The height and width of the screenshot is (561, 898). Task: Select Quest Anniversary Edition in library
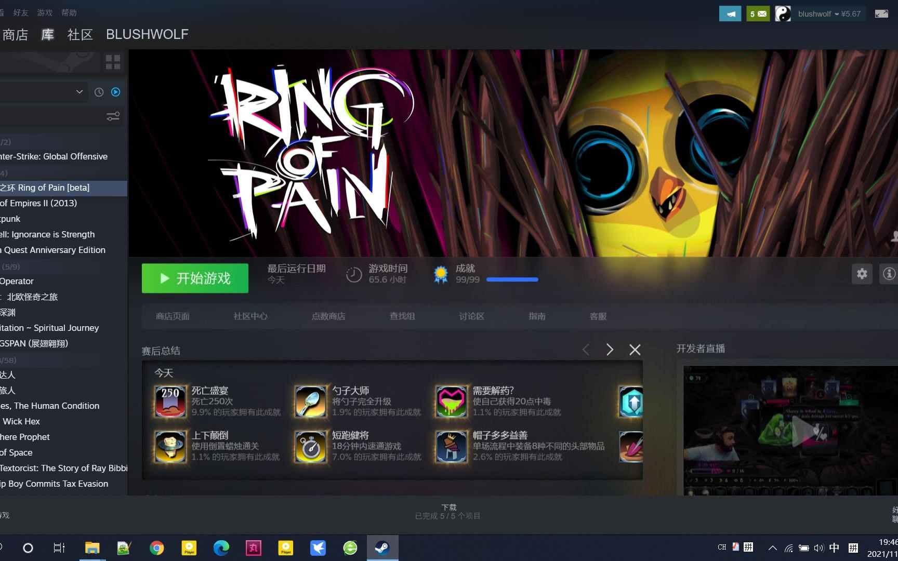62,250
